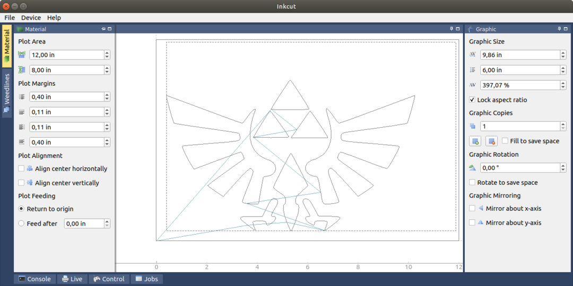Image resolution: width=573 pixels, height=286 pixels.
Task: Click the Feed after 0,00 in field
Action: pos(84,224)
